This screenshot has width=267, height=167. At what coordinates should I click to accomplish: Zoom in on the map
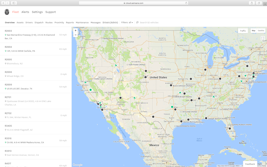76,30
